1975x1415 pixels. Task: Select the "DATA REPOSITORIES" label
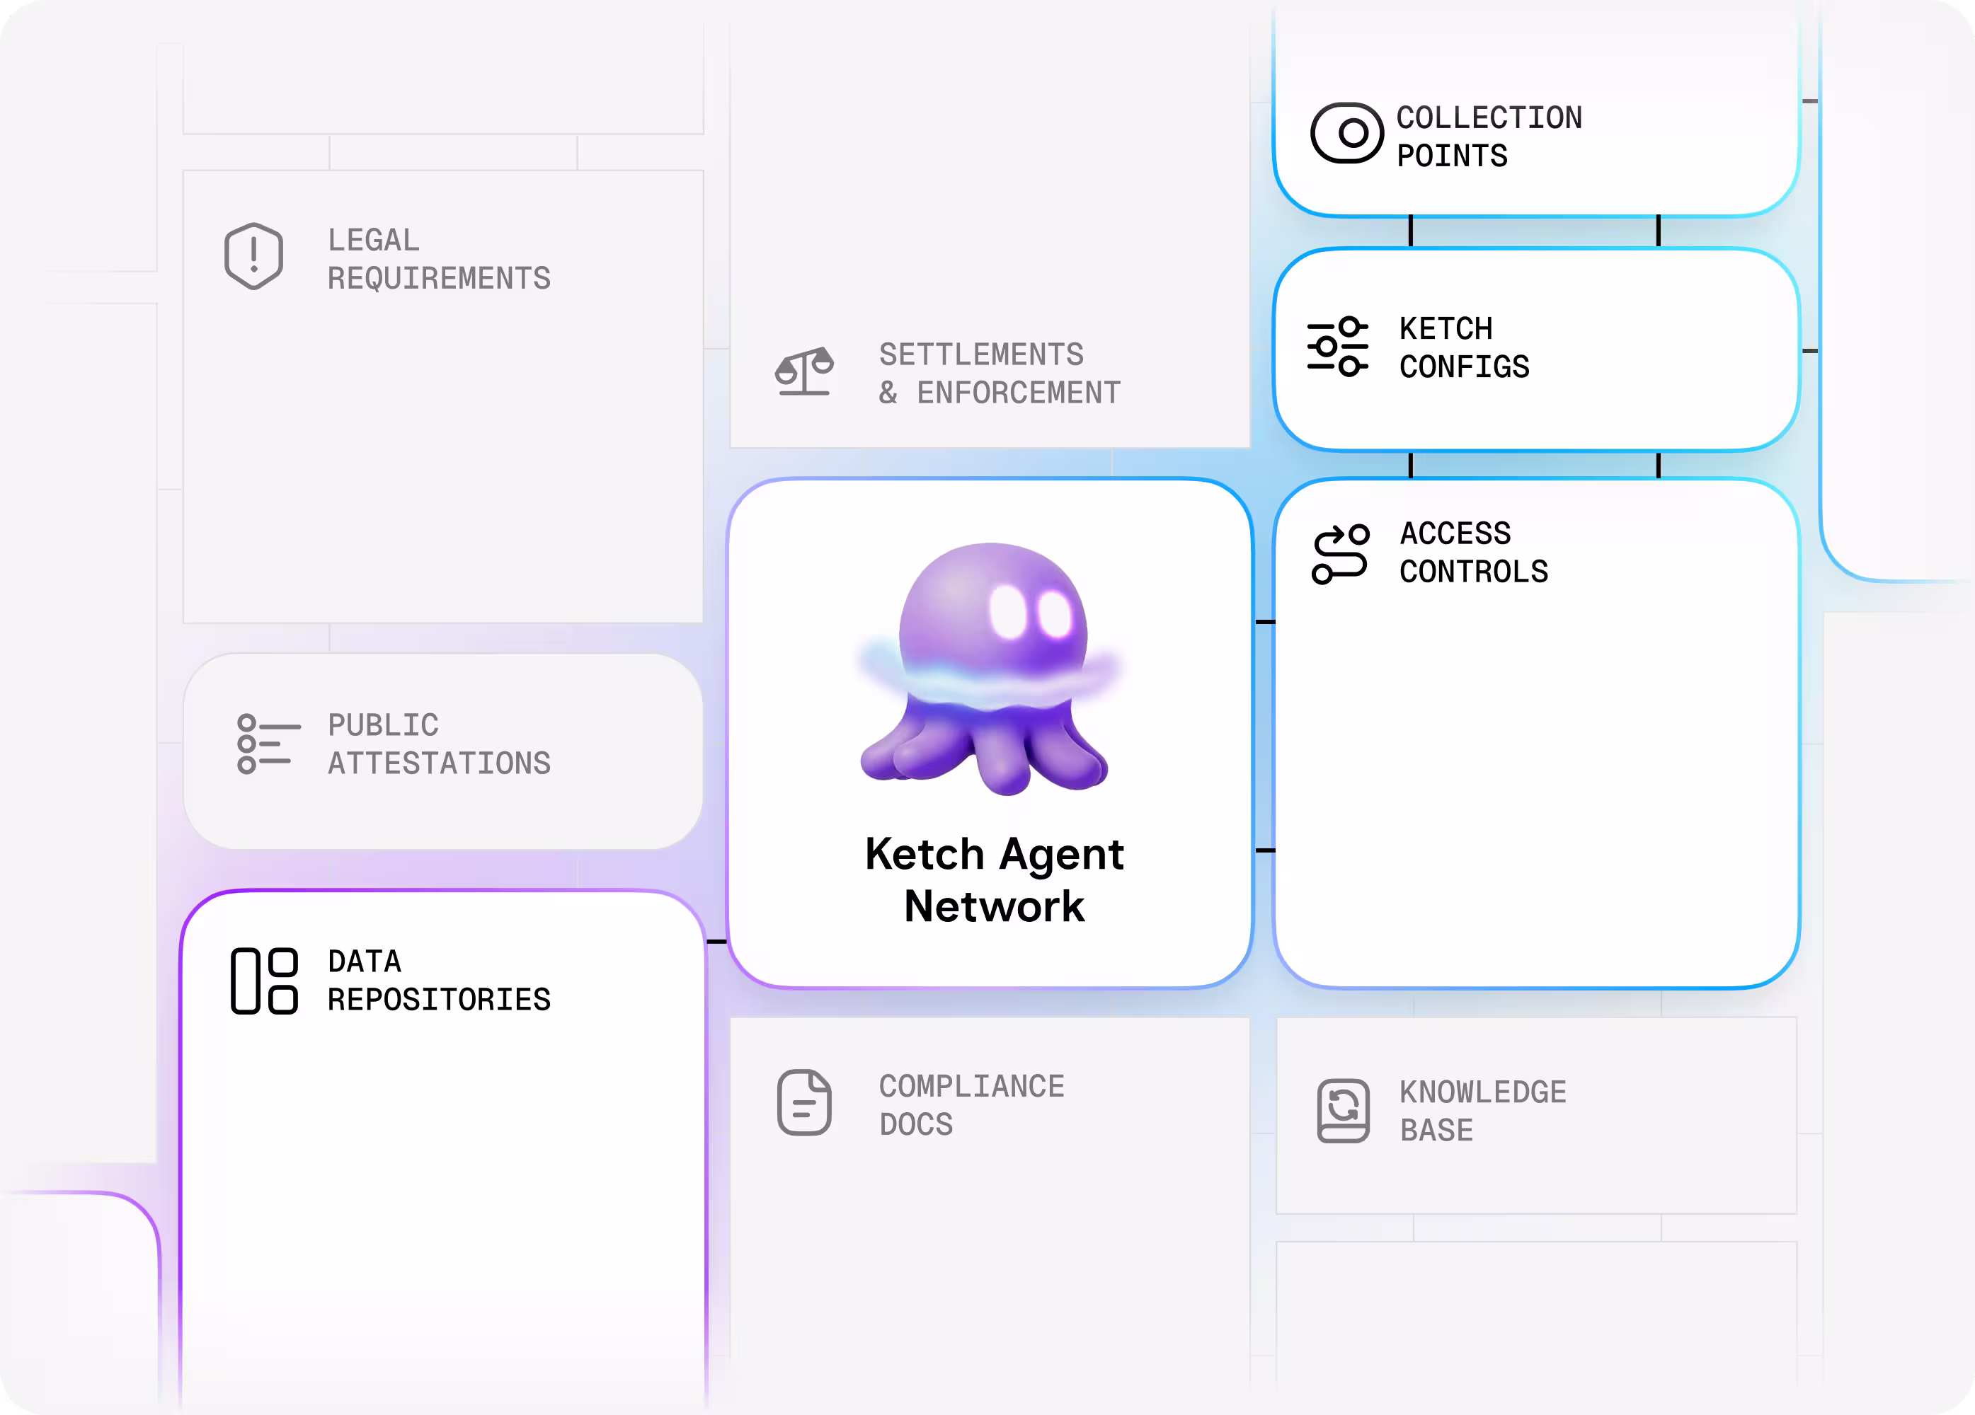point(439,980)
